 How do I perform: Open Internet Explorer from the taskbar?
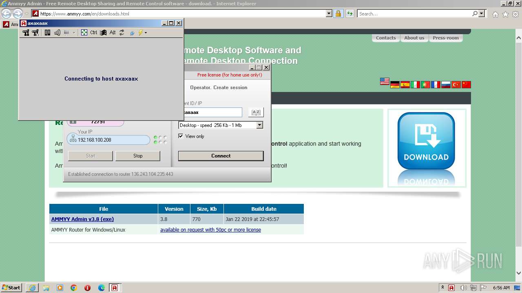(x=32, y=288)
